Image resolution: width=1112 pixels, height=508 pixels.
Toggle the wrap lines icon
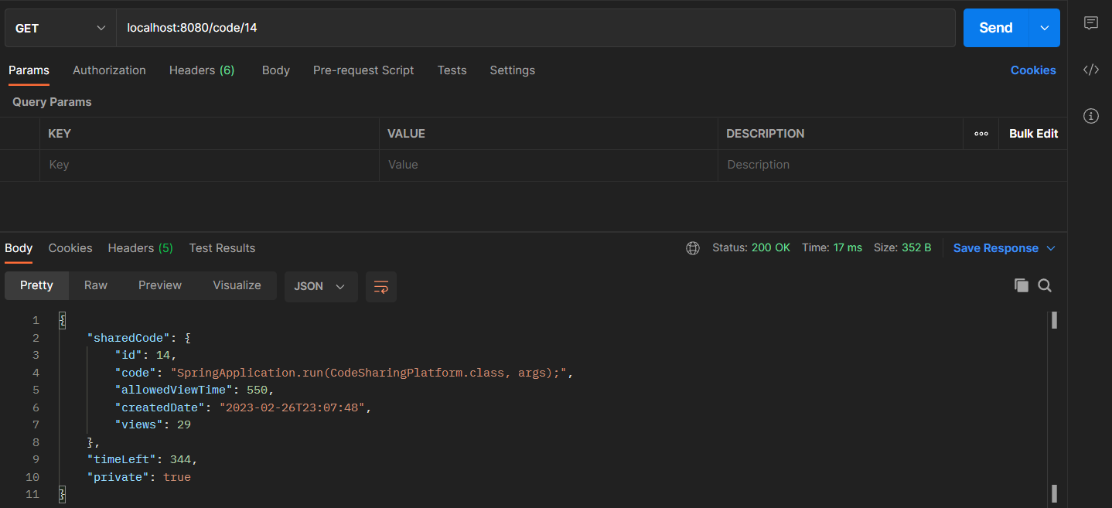click(x=381, y=286)
